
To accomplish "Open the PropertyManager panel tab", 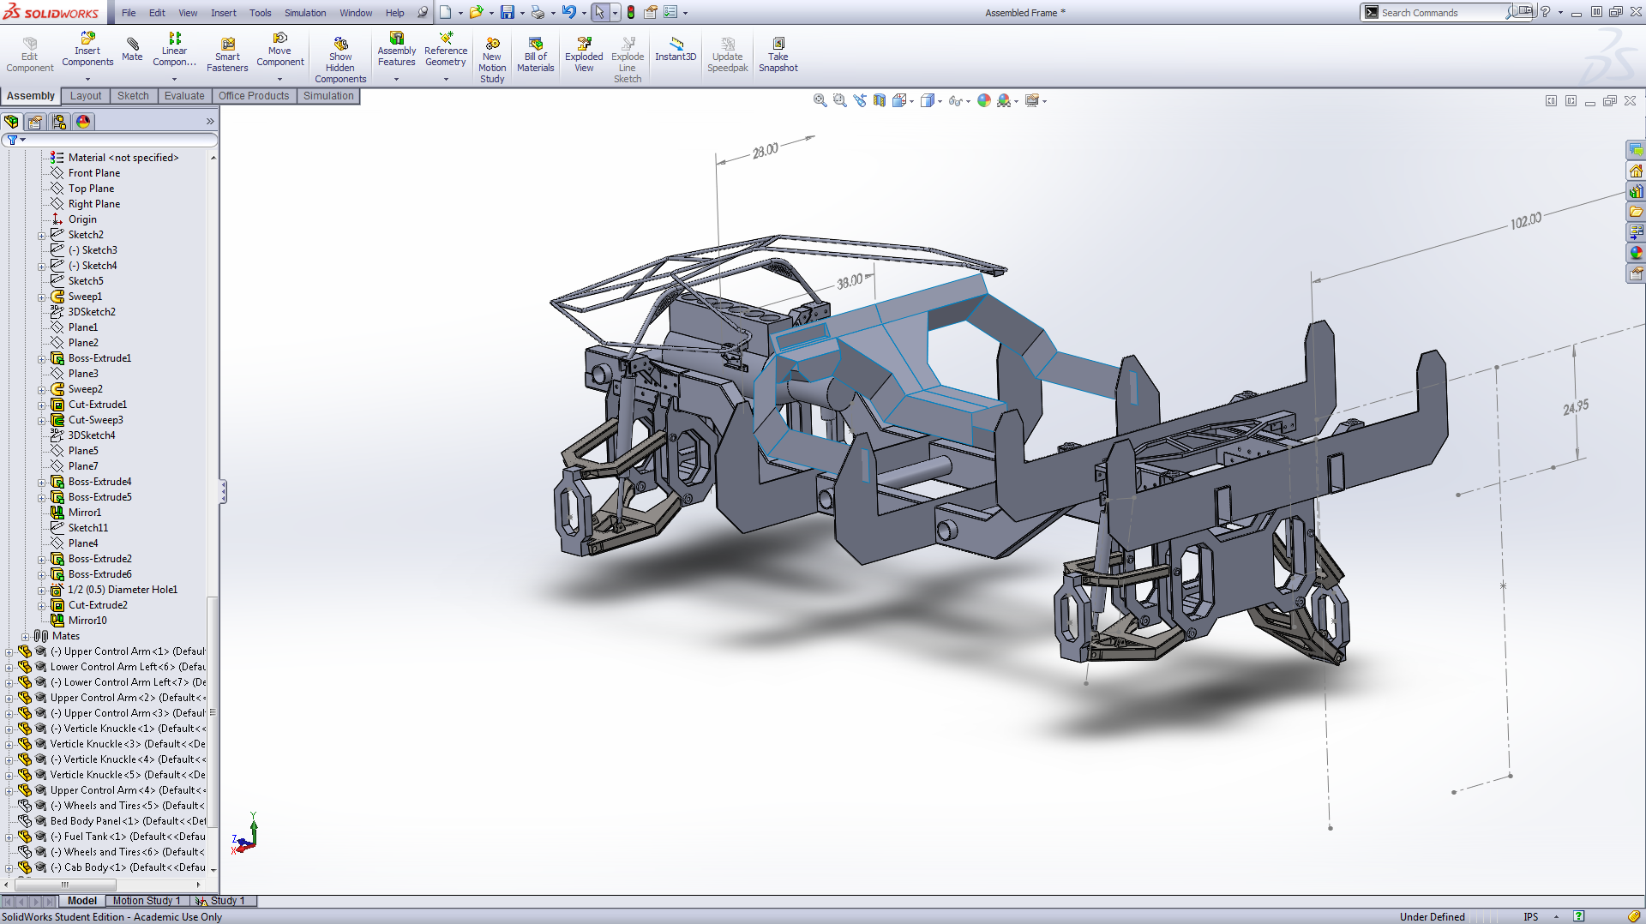I will pos(35,122).
